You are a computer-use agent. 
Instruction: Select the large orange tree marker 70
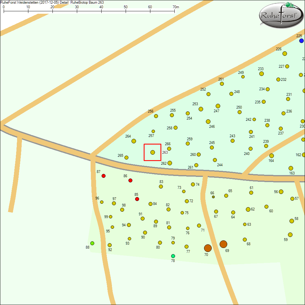208,248
